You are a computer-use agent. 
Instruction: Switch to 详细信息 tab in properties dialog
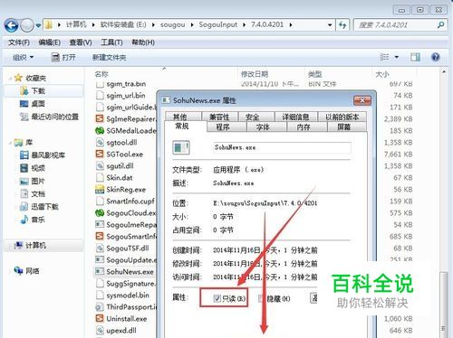pos(295,117)
